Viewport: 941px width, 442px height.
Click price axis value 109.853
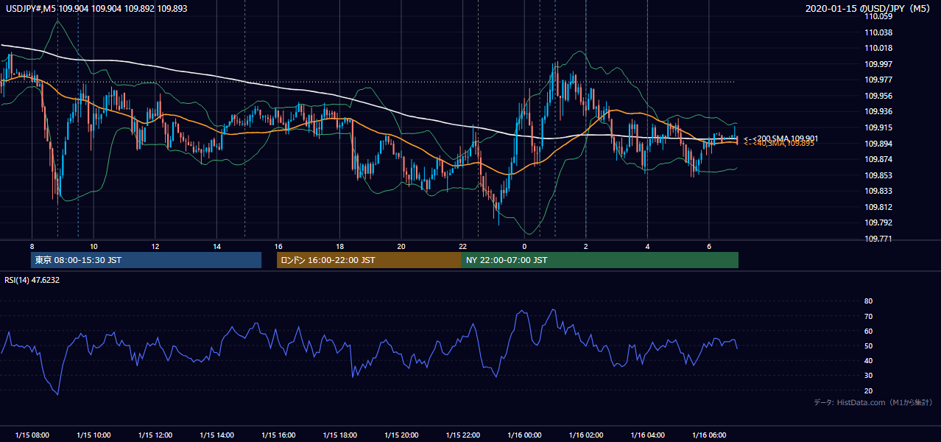coord(878,175)
